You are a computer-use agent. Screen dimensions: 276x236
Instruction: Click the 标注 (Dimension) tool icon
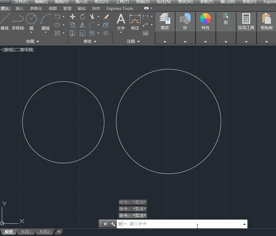135,19
